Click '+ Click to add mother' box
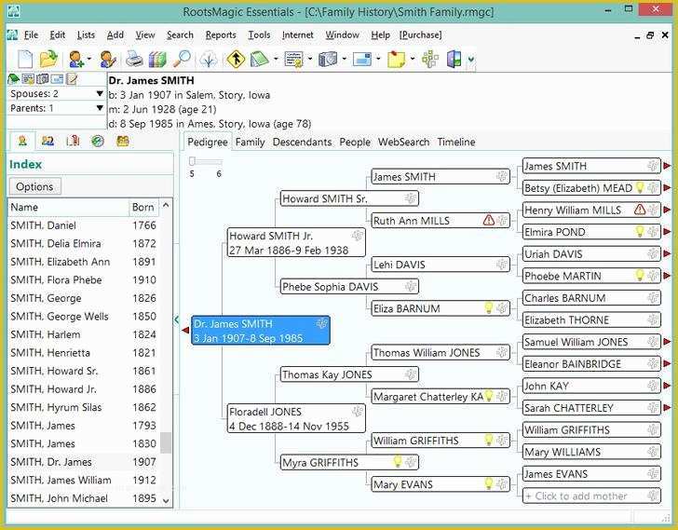 591,496
